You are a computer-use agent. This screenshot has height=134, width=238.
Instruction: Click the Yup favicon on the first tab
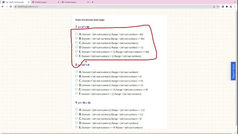click(3, 2)
